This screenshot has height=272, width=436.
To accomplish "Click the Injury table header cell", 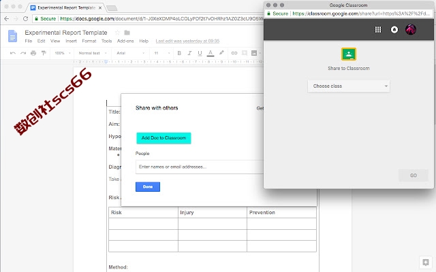I will 213,213.
